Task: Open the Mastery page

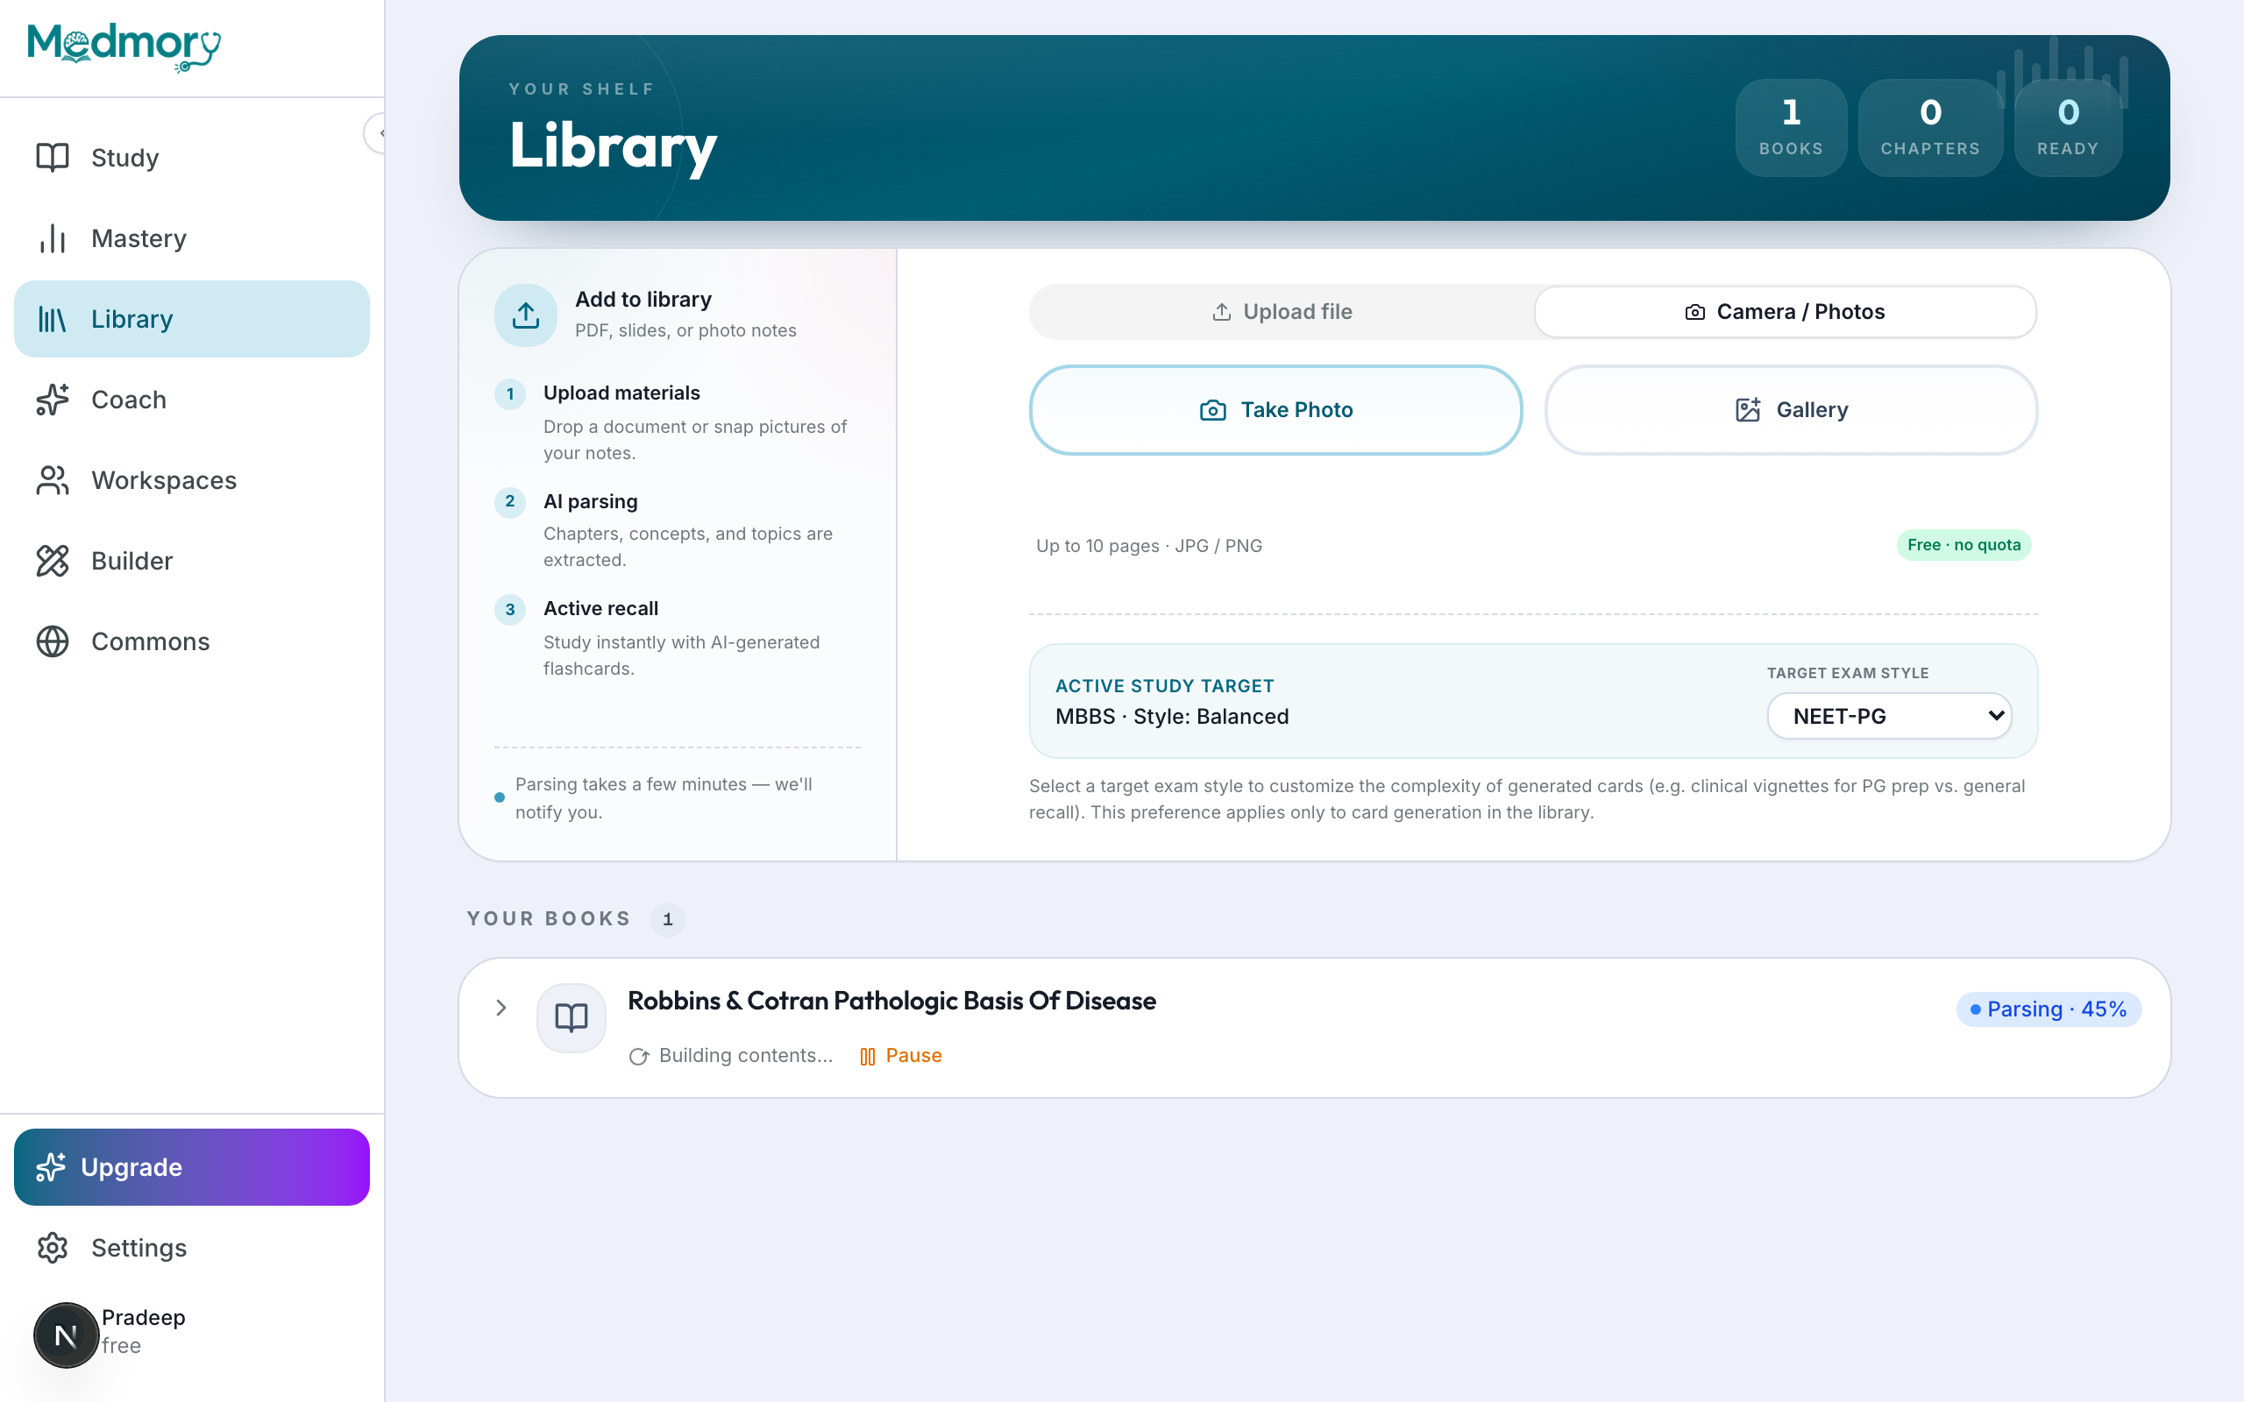Action: (192, 238)
